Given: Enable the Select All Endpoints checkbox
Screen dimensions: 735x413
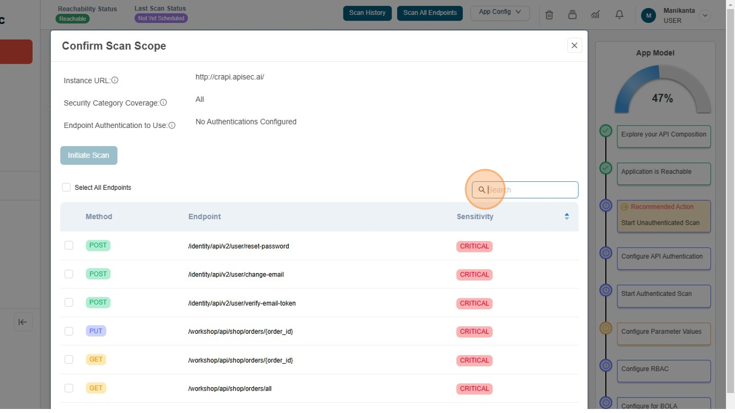Looking at the screenshot, I should 66,187.
